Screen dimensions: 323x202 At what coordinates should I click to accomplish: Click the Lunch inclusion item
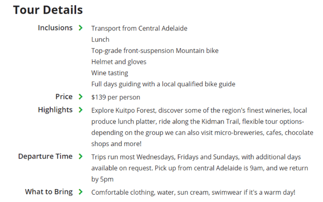(x=100, y=40)
